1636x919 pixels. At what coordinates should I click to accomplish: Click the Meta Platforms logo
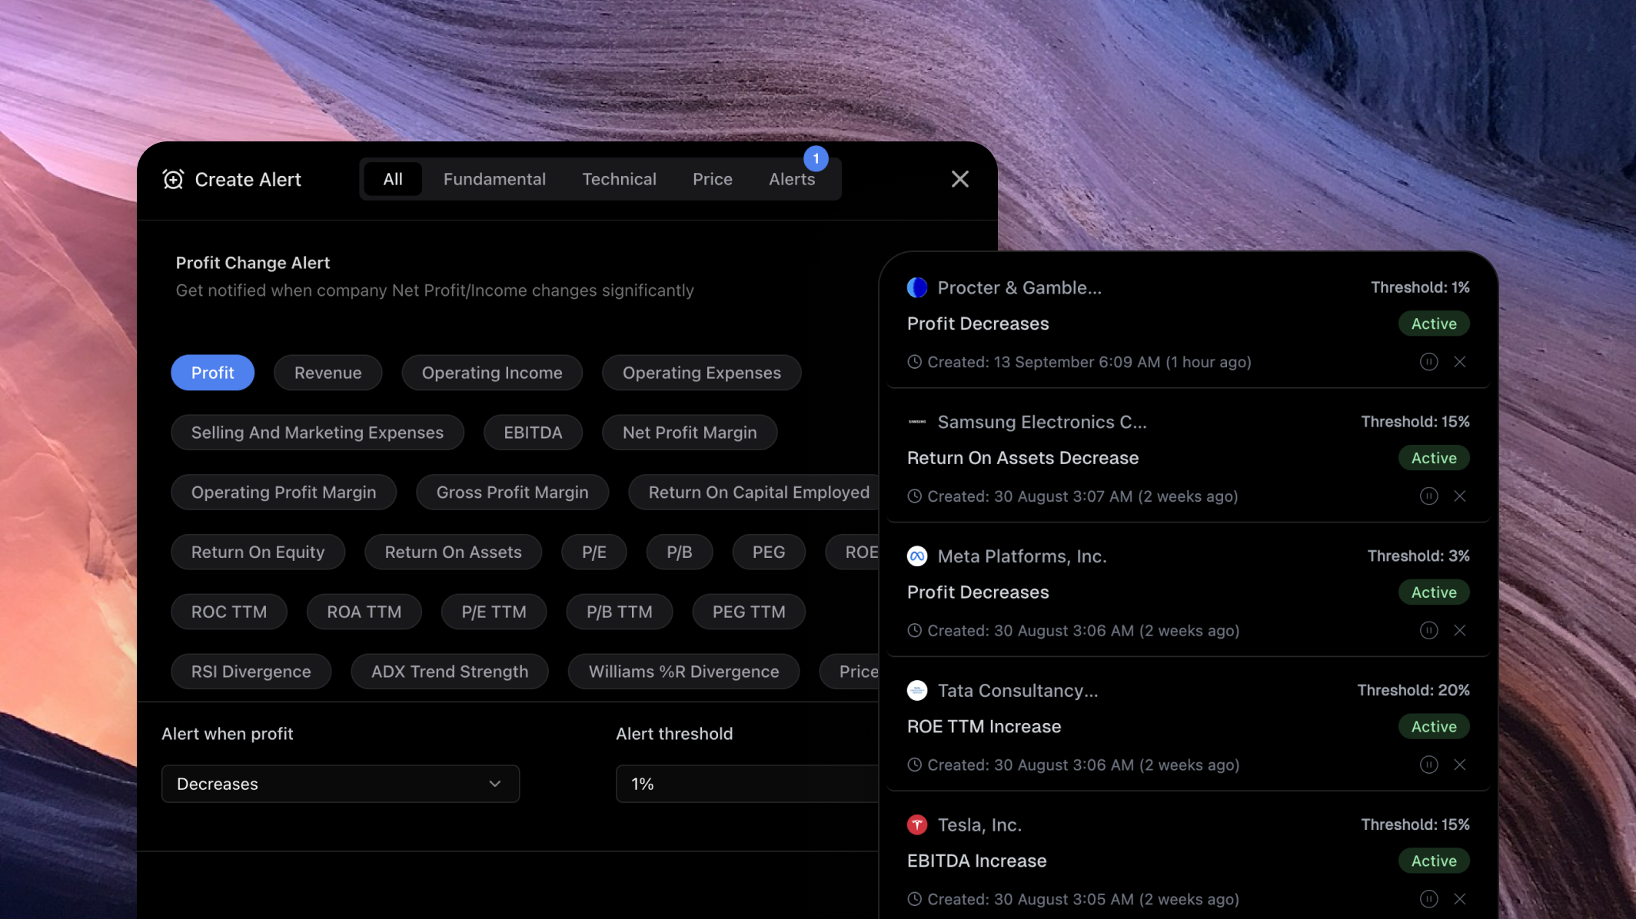(x=917, y=556)
